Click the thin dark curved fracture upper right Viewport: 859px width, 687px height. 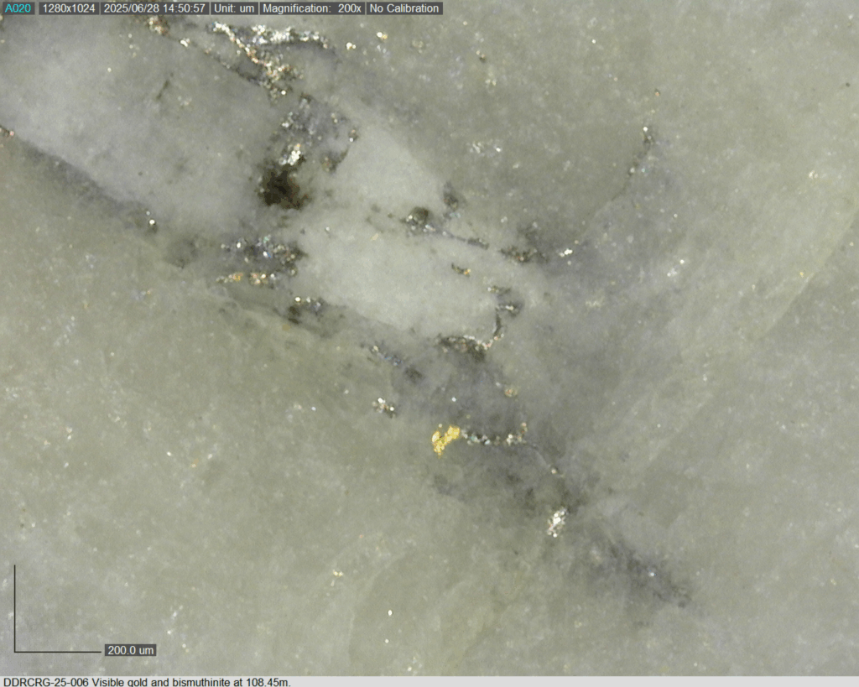(x=639, y=155)
